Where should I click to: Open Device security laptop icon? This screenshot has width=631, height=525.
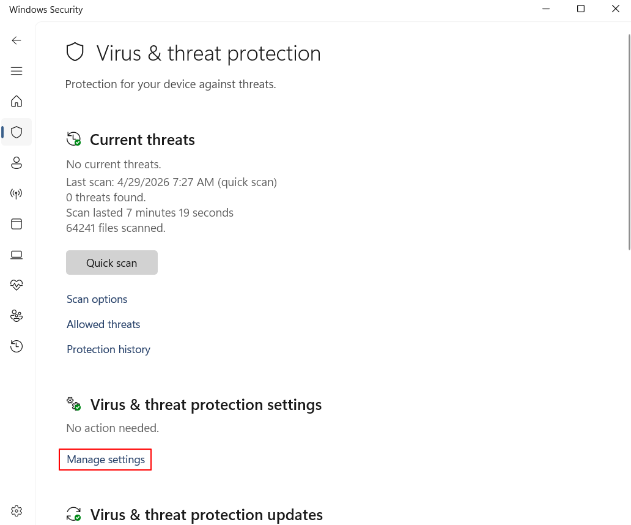coord(17,255)
